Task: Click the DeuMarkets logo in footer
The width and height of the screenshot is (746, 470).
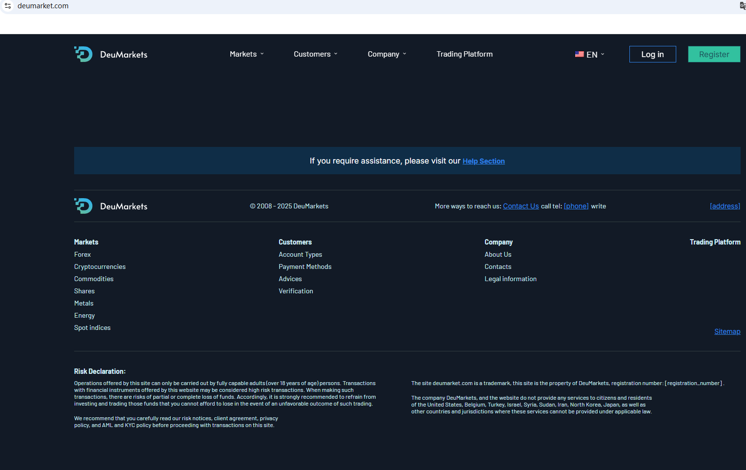Action: click(111, 206)
